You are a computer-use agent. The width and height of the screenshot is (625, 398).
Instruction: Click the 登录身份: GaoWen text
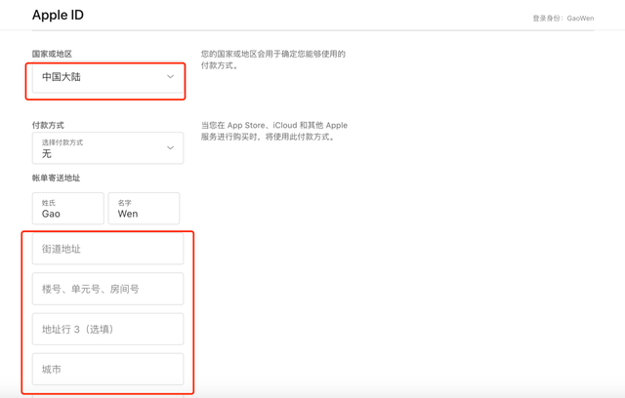coord(563,19)
